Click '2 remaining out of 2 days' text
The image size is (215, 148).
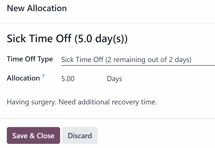click(x=148, y=60)
